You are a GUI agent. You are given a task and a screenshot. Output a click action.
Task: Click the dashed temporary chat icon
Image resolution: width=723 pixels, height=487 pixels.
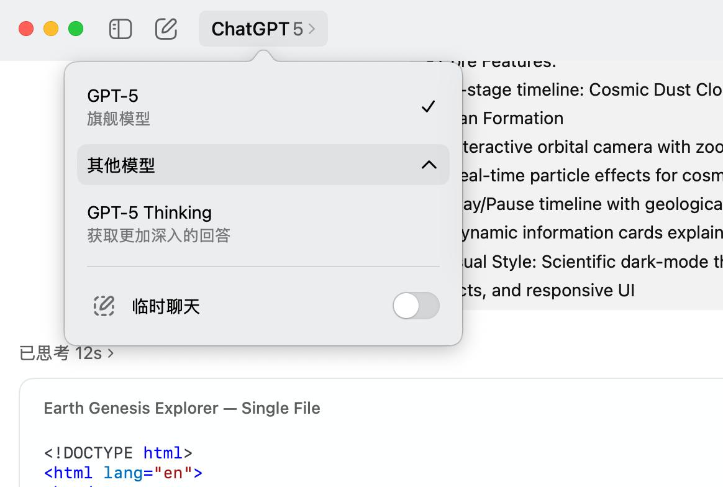104,306
